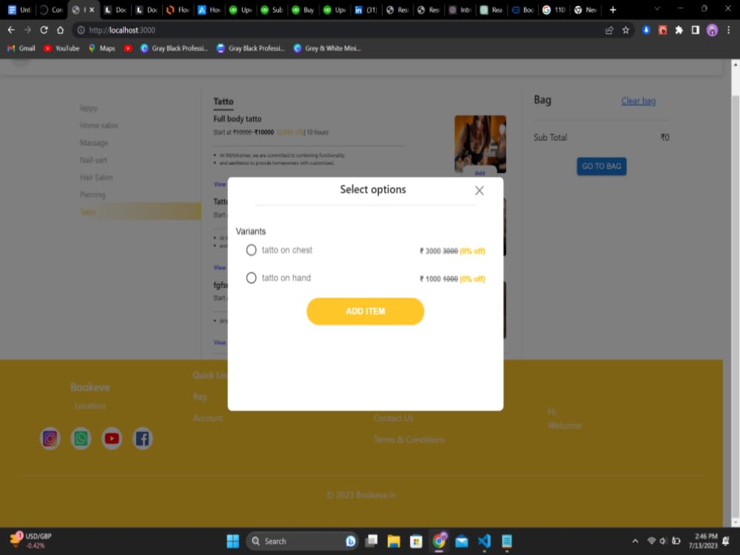Open the Facebook icon in footer

coord(143,438)
